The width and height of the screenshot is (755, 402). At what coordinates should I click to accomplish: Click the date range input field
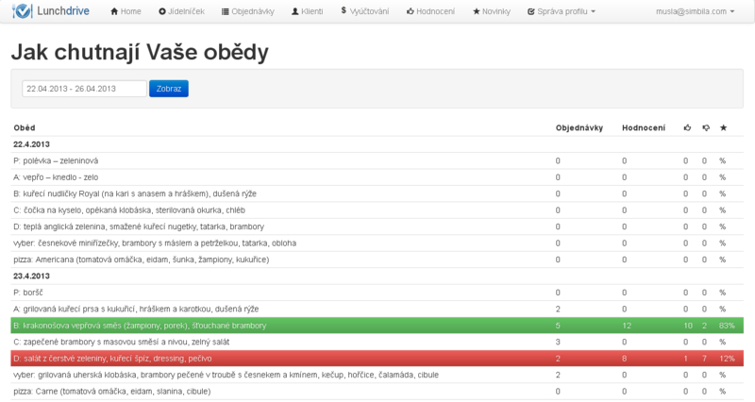pyautogui.click(x=84, y=89)
